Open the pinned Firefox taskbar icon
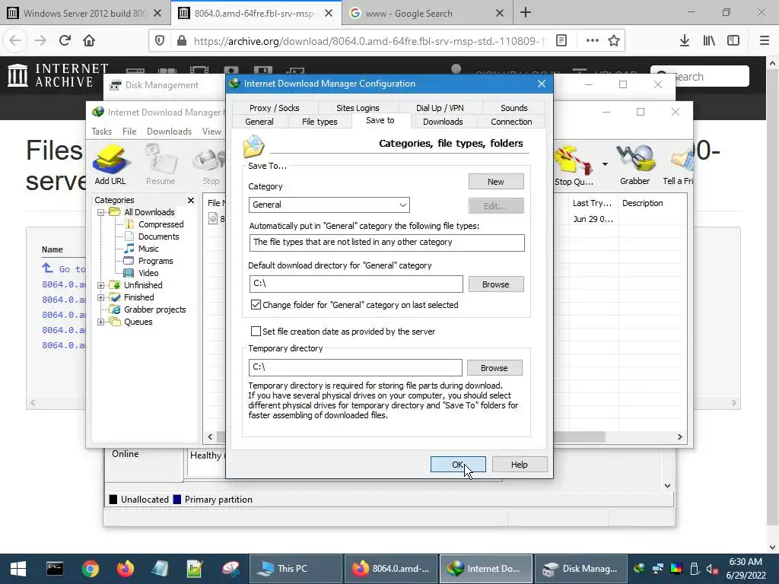779x584 pixels. coord(126,569)
